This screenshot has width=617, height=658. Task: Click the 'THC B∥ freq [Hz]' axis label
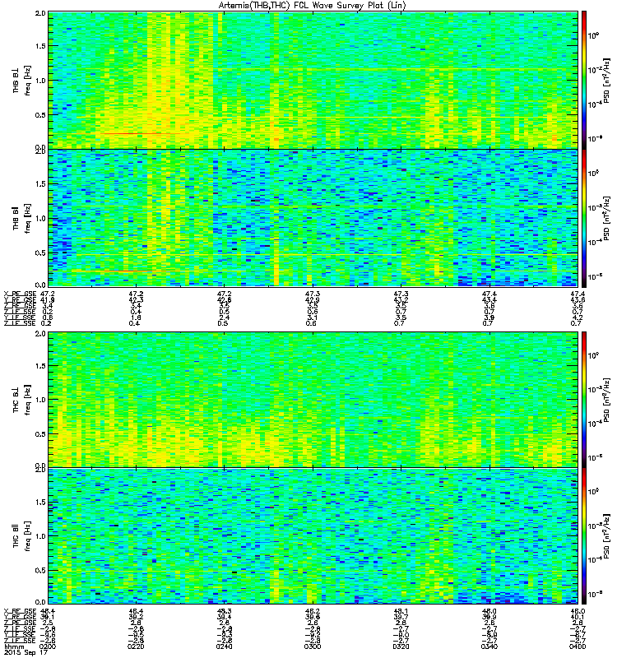coord(22,536)
